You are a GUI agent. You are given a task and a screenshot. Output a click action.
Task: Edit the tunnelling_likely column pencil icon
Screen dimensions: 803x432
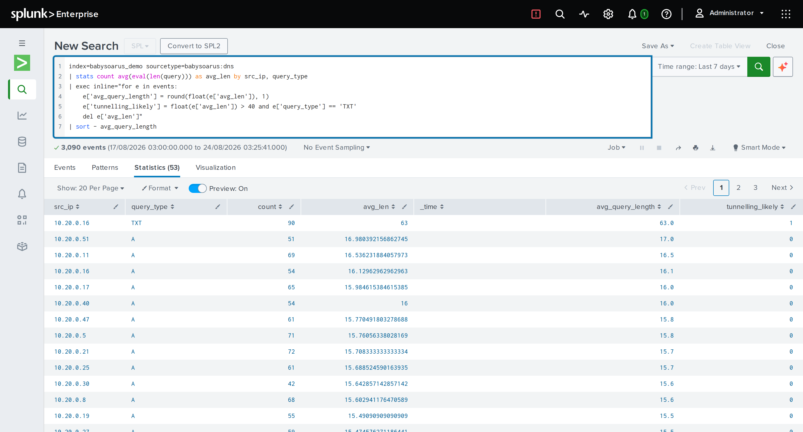coord(793,206)
